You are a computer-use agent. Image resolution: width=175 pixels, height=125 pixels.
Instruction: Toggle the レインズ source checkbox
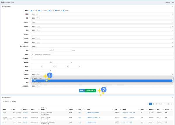point(32,11)
